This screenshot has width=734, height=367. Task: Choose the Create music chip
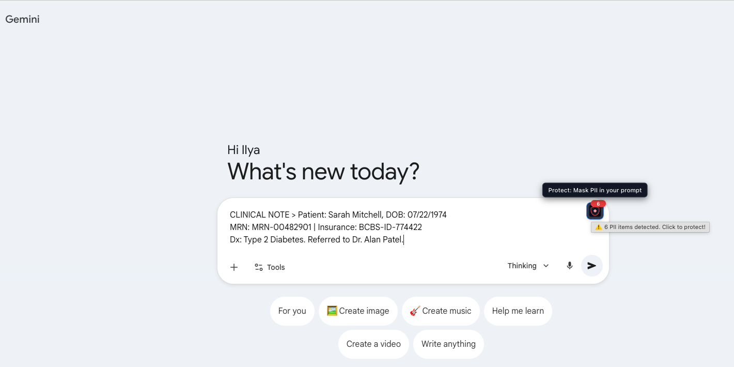click(x=441, y=311)
